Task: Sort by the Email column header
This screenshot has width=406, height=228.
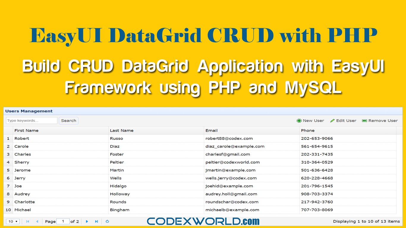Action: pyautogui.click(x=211, y=130)
